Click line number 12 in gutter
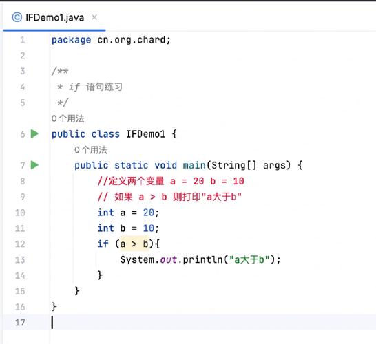Image resolution: width=376 pixels, height=344 pixels. coord(20,244)
